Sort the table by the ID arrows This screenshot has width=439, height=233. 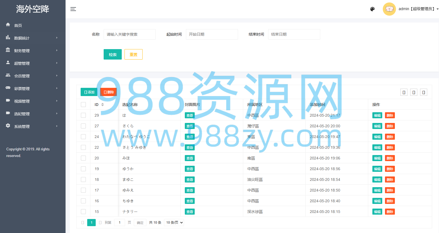103,105
